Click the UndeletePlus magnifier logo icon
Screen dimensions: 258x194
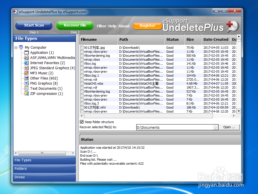click(x=233, y=26)
